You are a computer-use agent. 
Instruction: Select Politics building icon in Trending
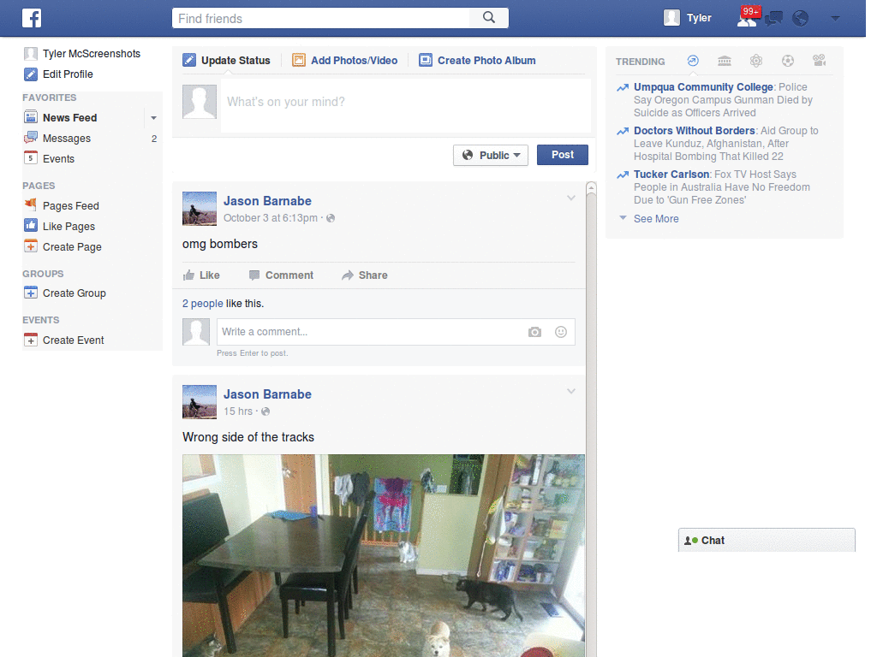(x=725, y=61)
